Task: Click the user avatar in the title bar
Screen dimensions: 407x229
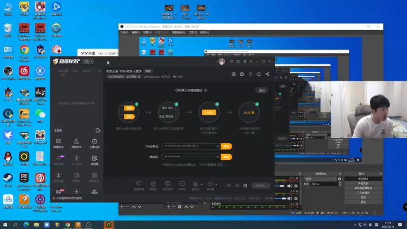Action: pyautogui.click(x=222, y=62)
